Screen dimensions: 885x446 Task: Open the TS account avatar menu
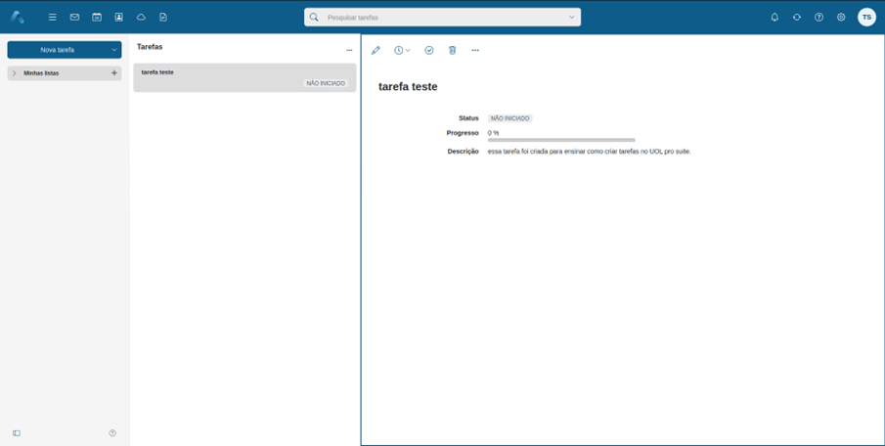coord(867,18)
